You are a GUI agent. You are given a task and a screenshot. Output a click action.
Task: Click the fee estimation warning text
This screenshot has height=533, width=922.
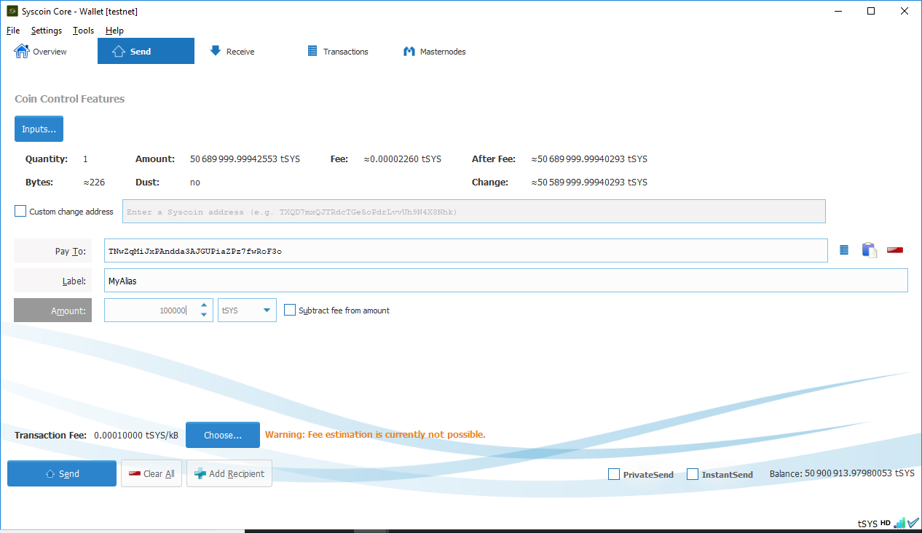tap(375, 435)
